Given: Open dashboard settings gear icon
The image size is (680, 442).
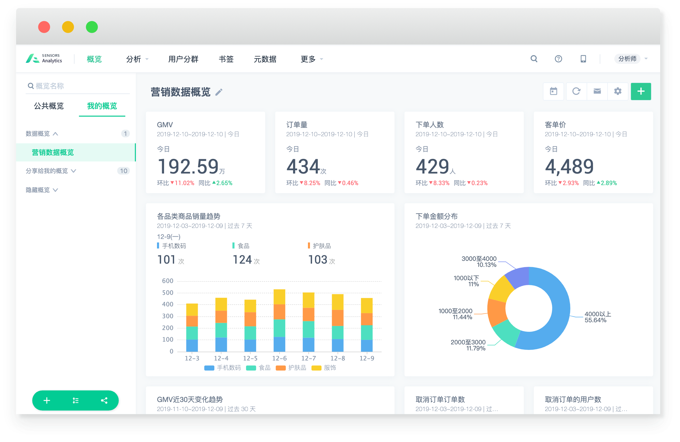Looking at the screenshot, I should (x=618, y=92).
